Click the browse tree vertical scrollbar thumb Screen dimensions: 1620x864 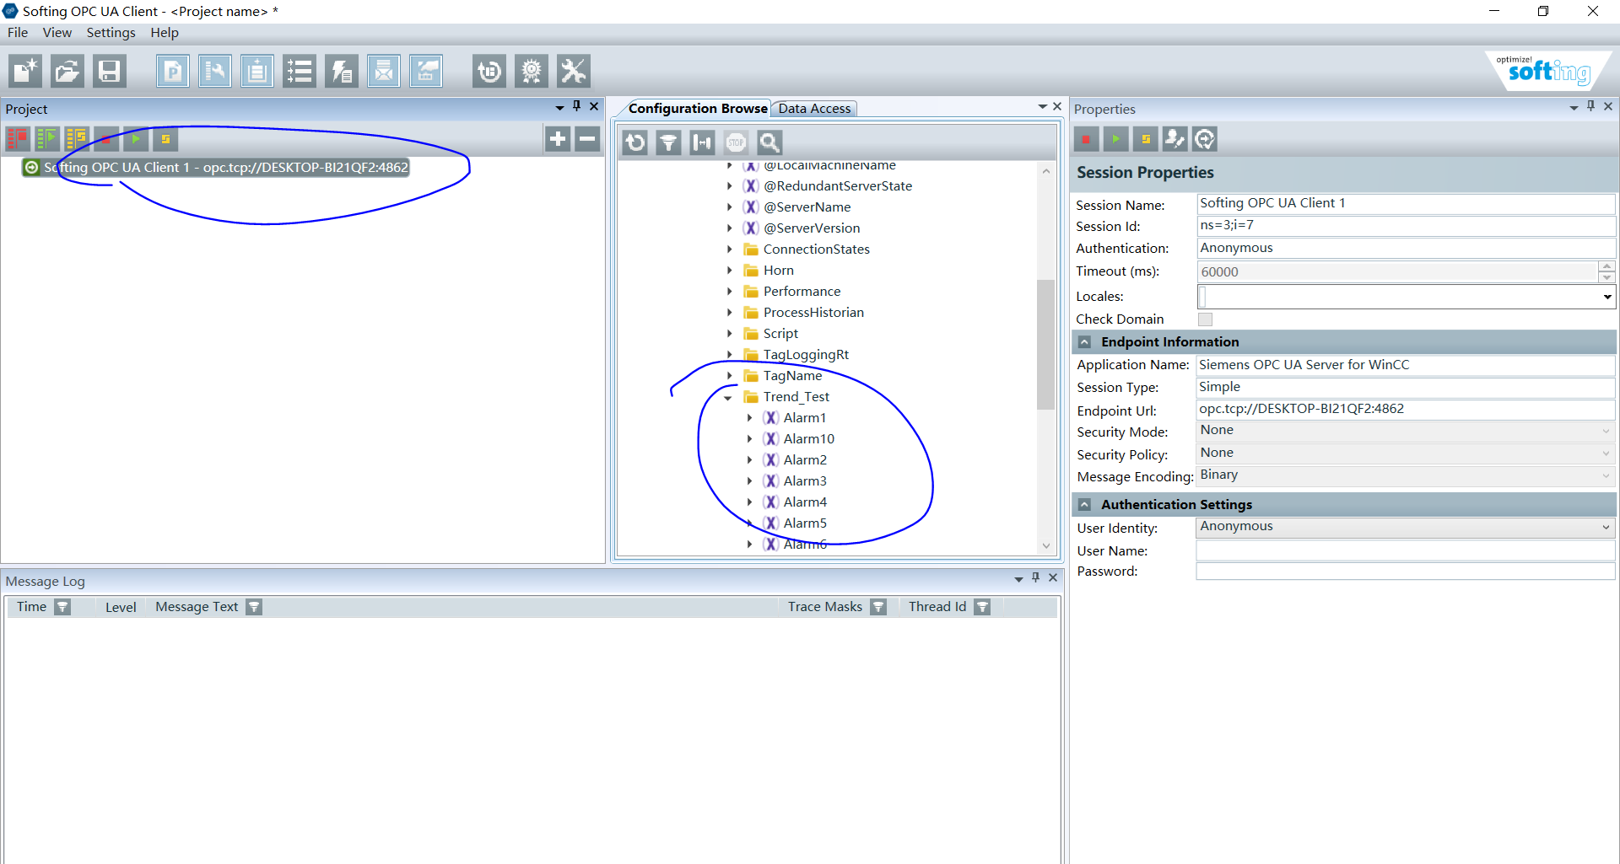click(x=1045, y=344)
